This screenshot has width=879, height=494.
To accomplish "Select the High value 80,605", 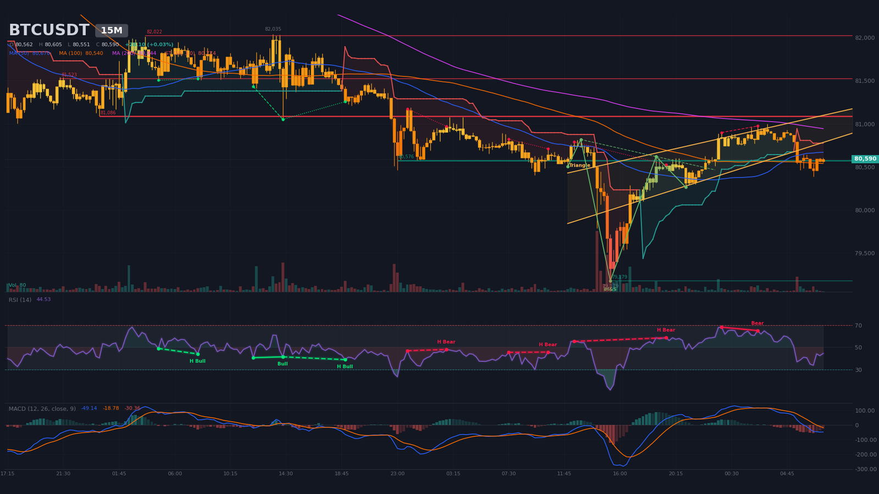I will click(x=53, y=45).
